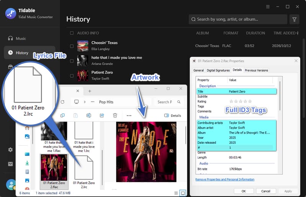Click the Explorer rename icon

click(89, 115)
